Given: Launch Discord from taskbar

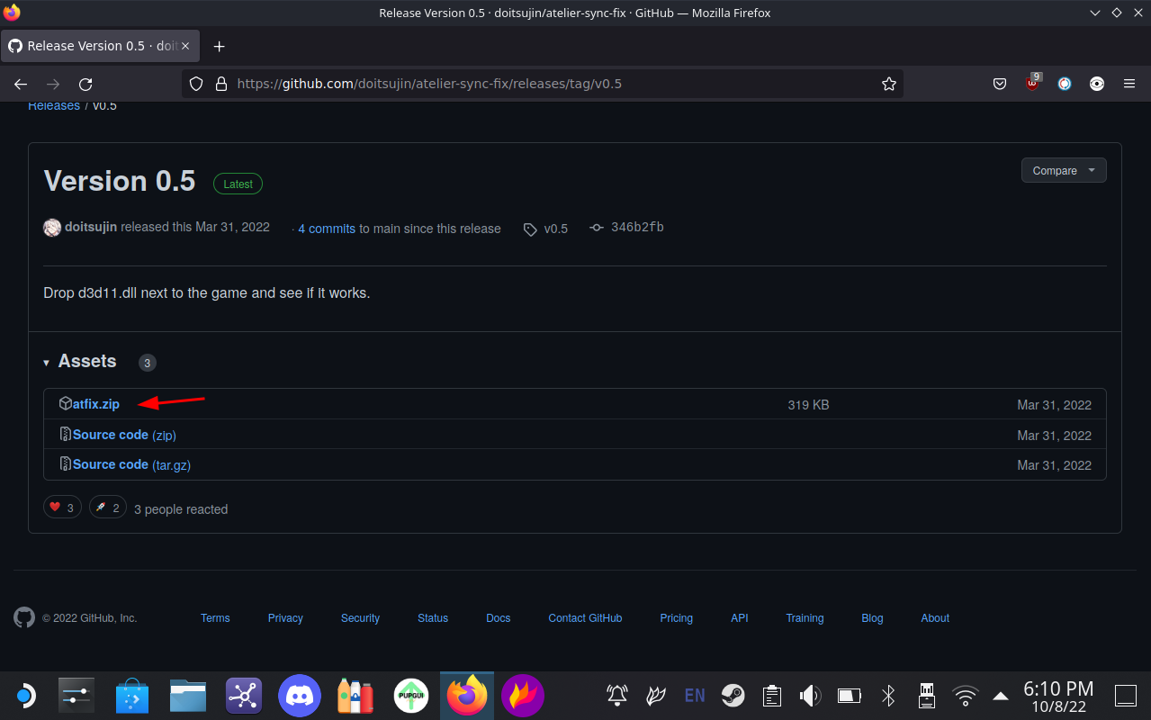Looking at the screenshot, I should [x=300, y=696].
